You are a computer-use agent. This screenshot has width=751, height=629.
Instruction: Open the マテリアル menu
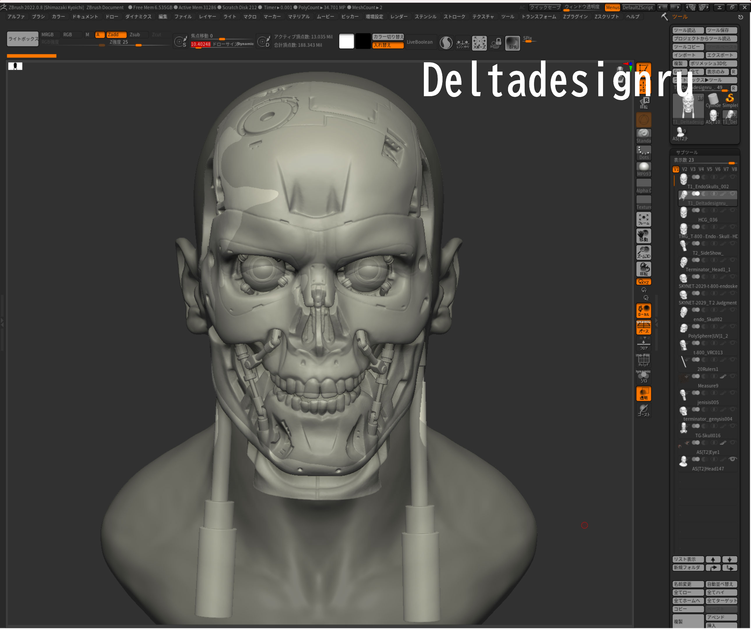[x=299, y=17]
